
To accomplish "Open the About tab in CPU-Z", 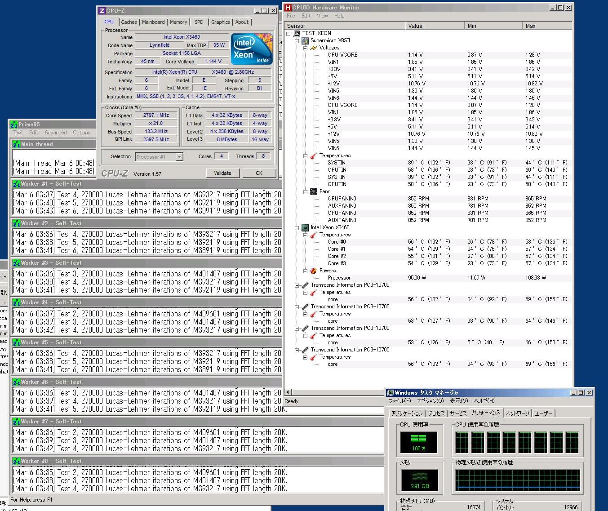I will click(242, 22).
